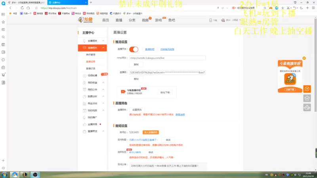Expand 主播相关 sidebar section
Screen dimensions: 317x178
click(x=103, y=41)
